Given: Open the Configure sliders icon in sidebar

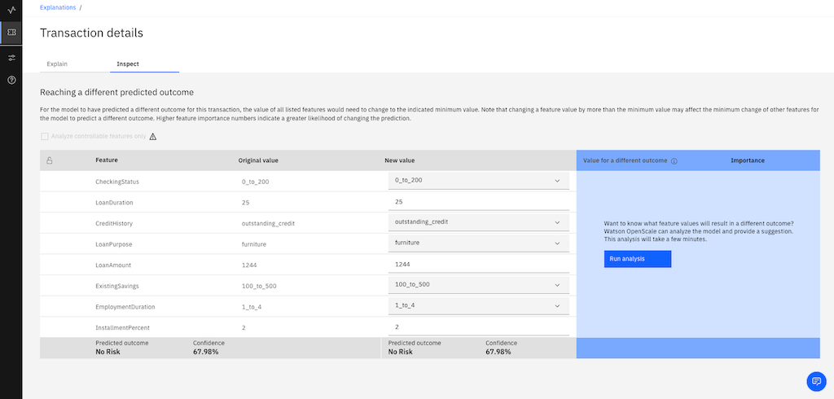Looking at the screenshot, I should pos(11,58).
